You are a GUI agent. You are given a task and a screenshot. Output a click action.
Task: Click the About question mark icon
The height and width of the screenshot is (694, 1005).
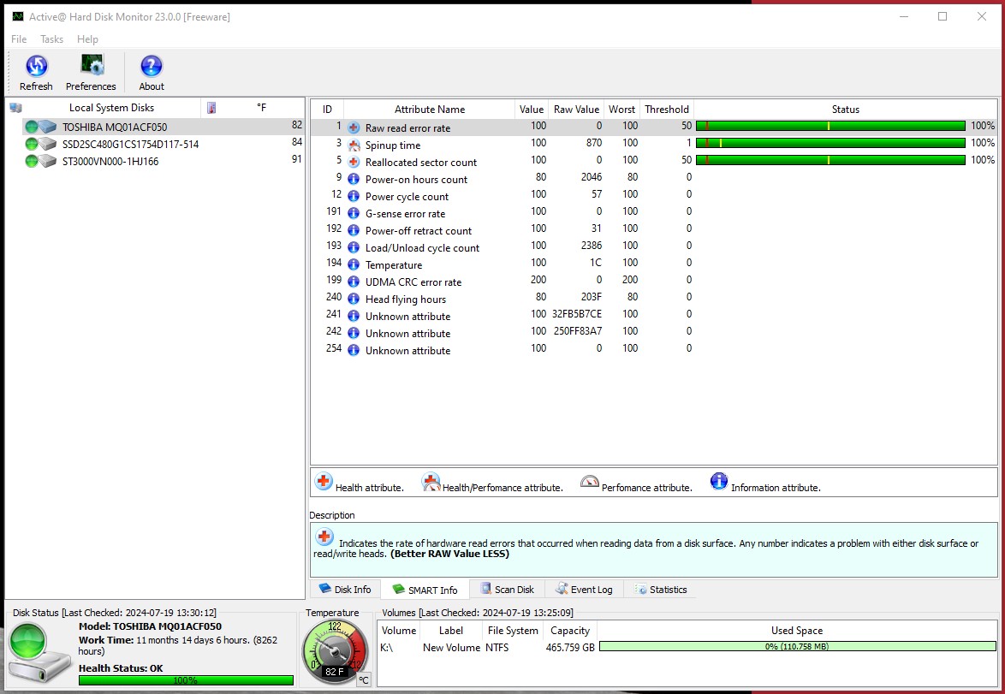152,67
